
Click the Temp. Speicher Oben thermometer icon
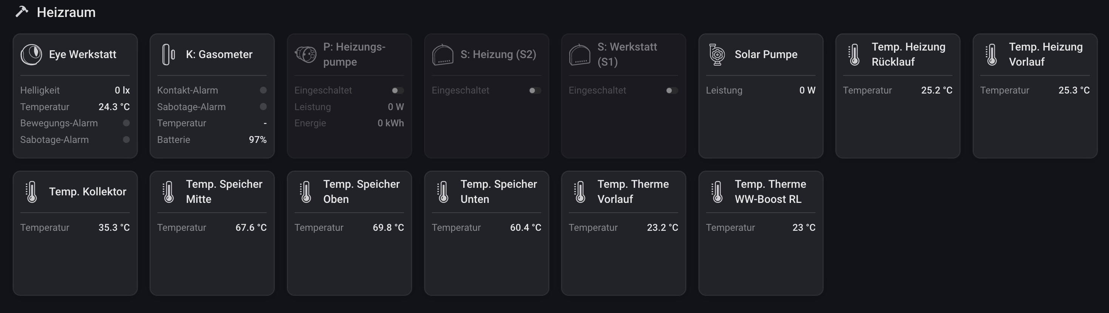click(306, 192)
